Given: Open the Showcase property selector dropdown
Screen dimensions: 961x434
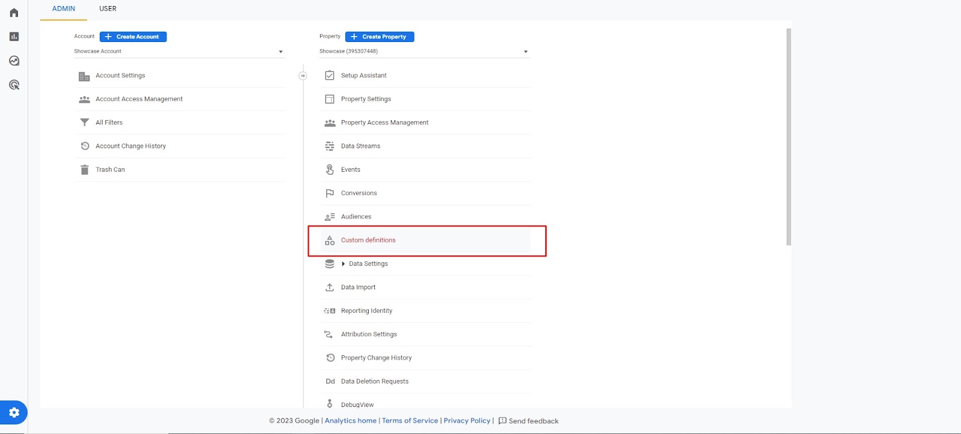Looking at the screenshot, I should pos(425,52).
